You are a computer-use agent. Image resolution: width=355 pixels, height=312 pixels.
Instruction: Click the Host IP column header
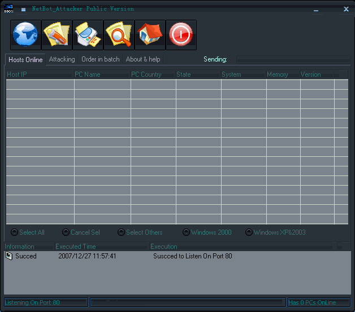click(40, 74)
